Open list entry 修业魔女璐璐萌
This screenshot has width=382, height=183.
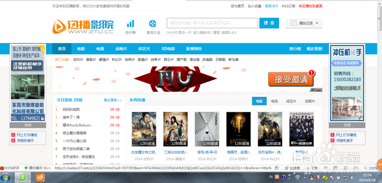pos(74,133)
